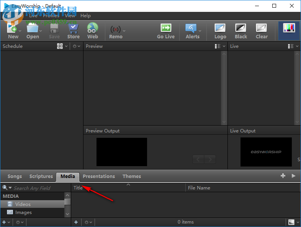
Task: Click the 0 items status text
Action: 185,222
